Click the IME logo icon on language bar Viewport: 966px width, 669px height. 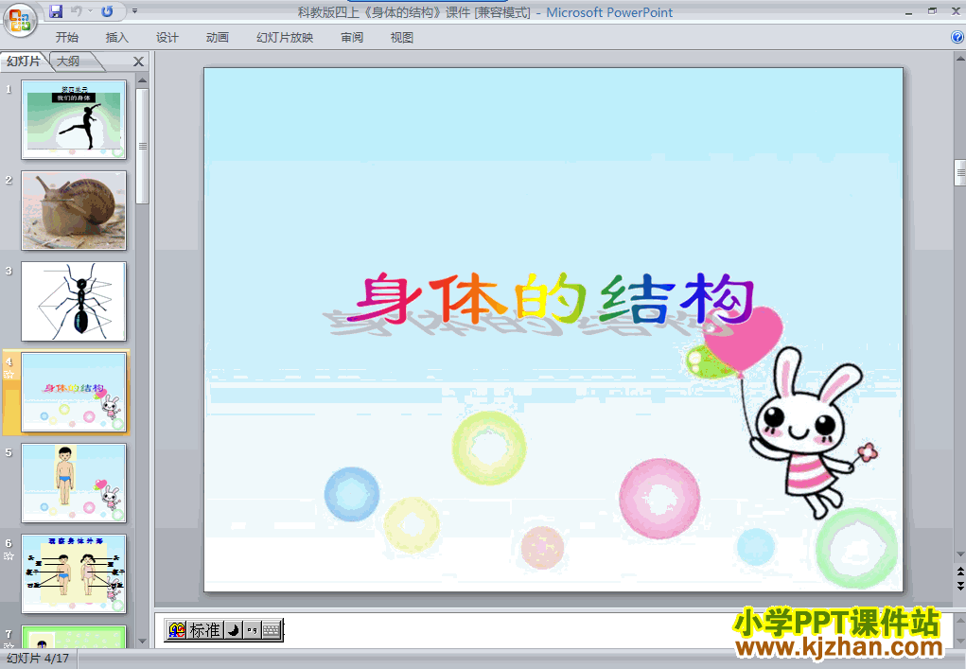click(177, 630)
